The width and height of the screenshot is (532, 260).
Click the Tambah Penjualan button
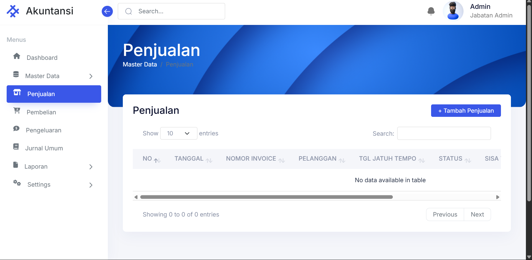466,111
